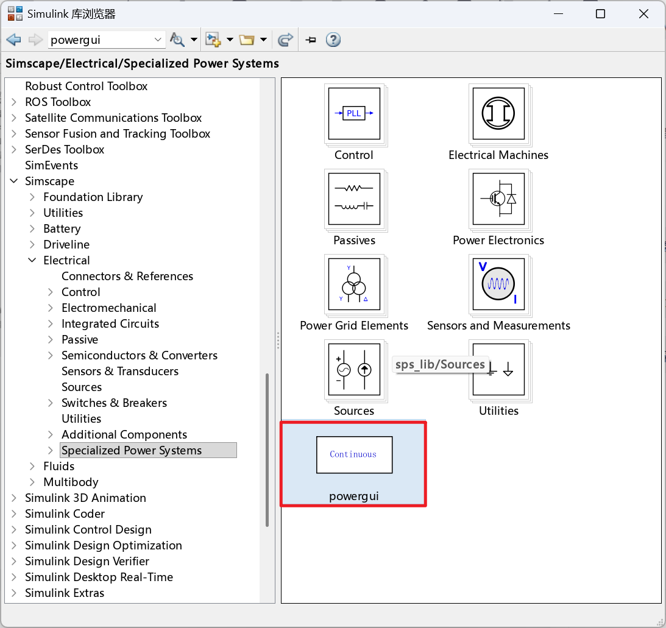The image size is (666, 628).
Task: Click the new model icon
Action: (213, 40)
